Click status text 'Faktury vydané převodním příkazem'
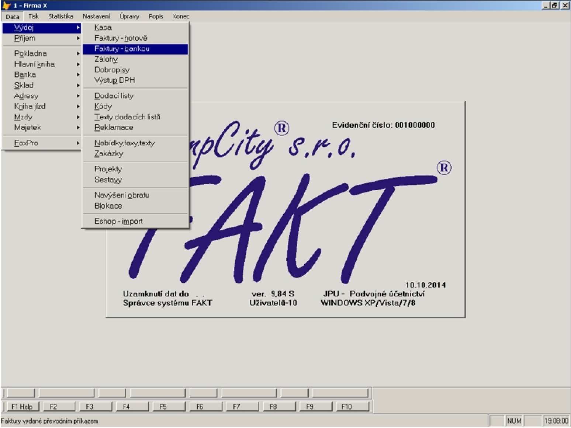571x428 pixels. (50, 421)
